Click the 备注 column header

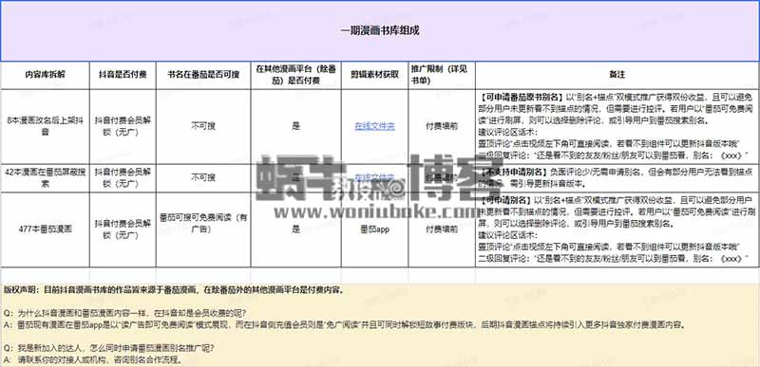point(617,76)
